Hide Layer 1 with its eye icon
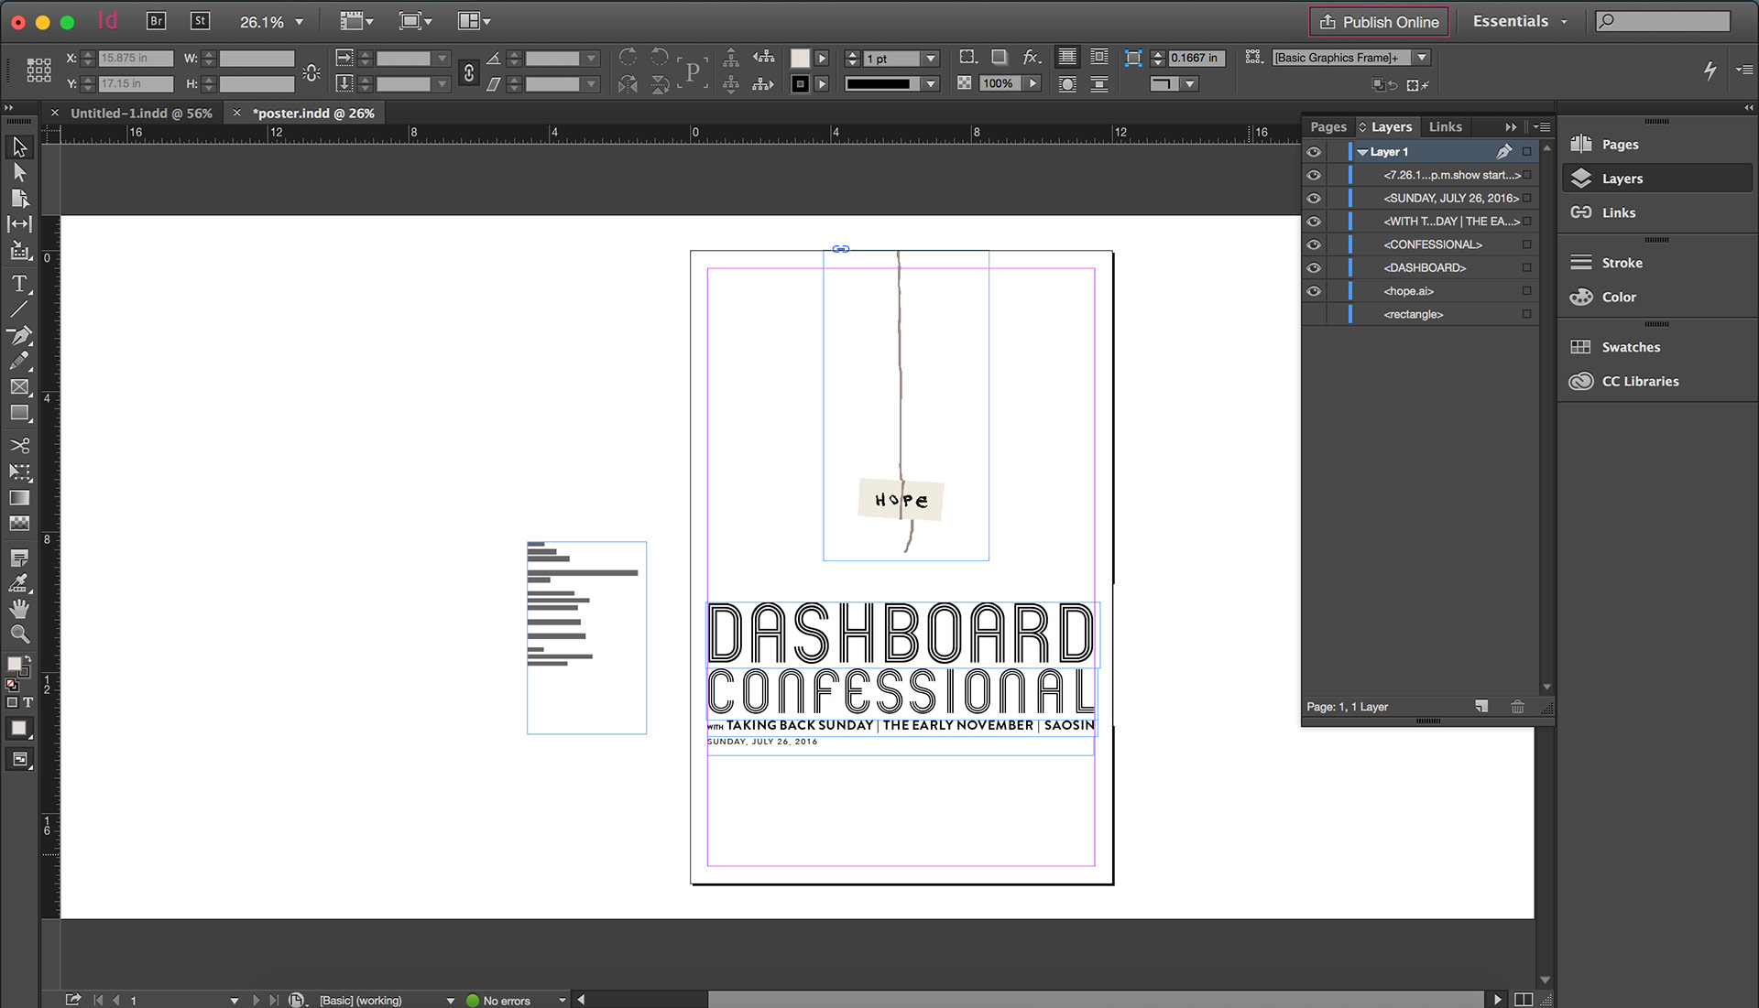1759x1008 pixels. tap(1314, 152)
